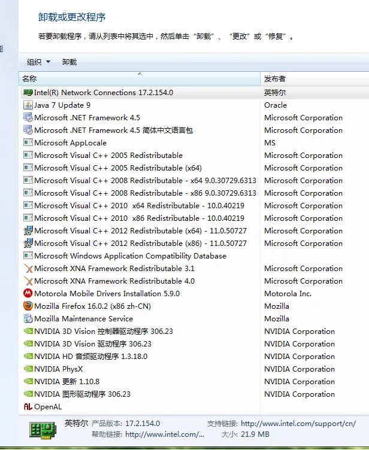Click the NVIDIA HD 音频驱动程序 icon
This screenshot has width=369, height=450.
click(28, 357)
